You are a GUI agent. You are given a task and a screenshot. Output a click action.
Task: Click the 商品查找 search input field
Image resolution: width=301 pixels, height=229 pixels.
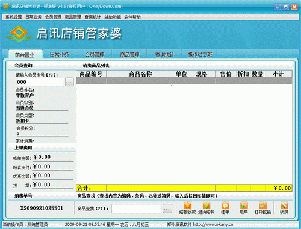point(136,209)
